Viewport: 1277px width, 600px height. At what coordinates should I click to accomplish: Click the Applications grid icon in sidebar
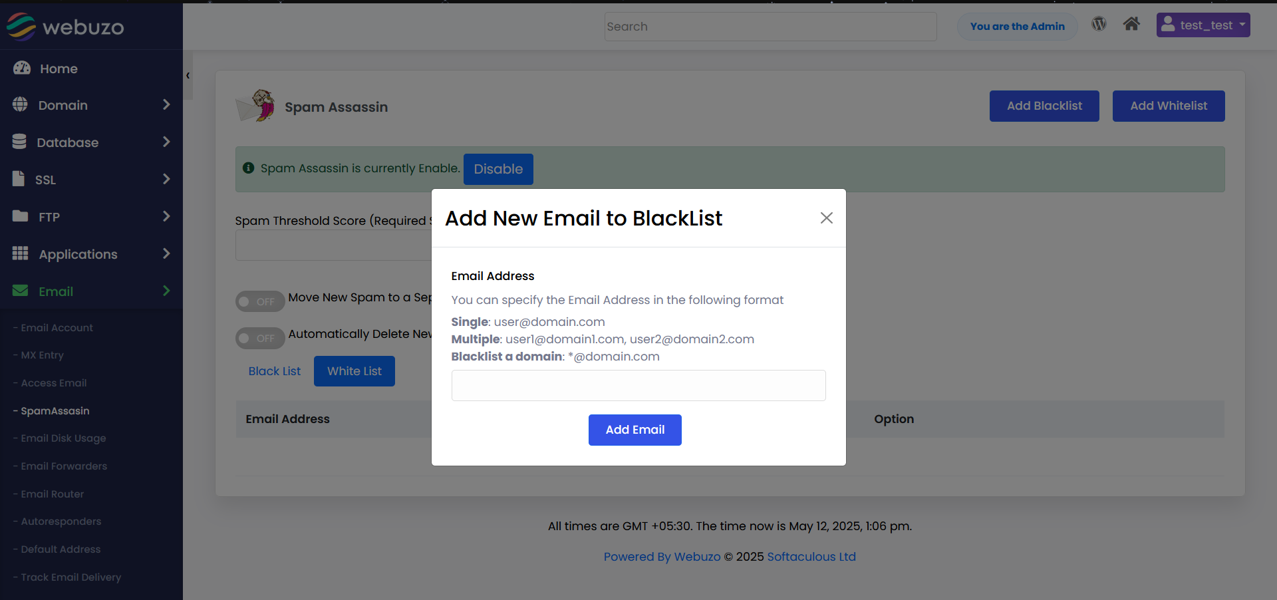(x=20, y=253)
